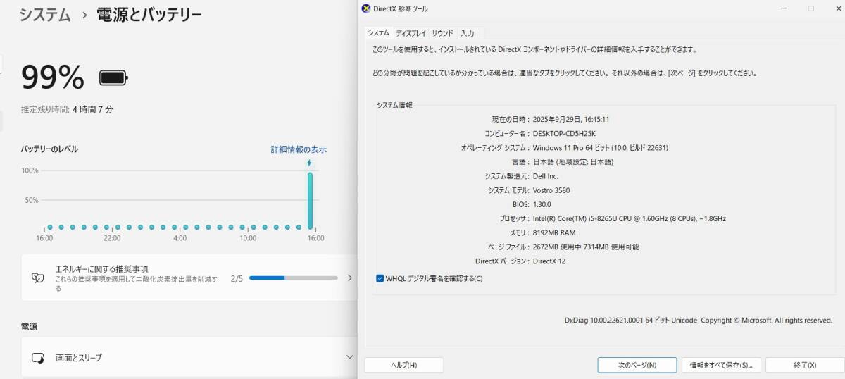Click the 電源とバッテリー page title
Image resolution: width=845 pixels, height=379 pixels.
(x=149, y=15)
